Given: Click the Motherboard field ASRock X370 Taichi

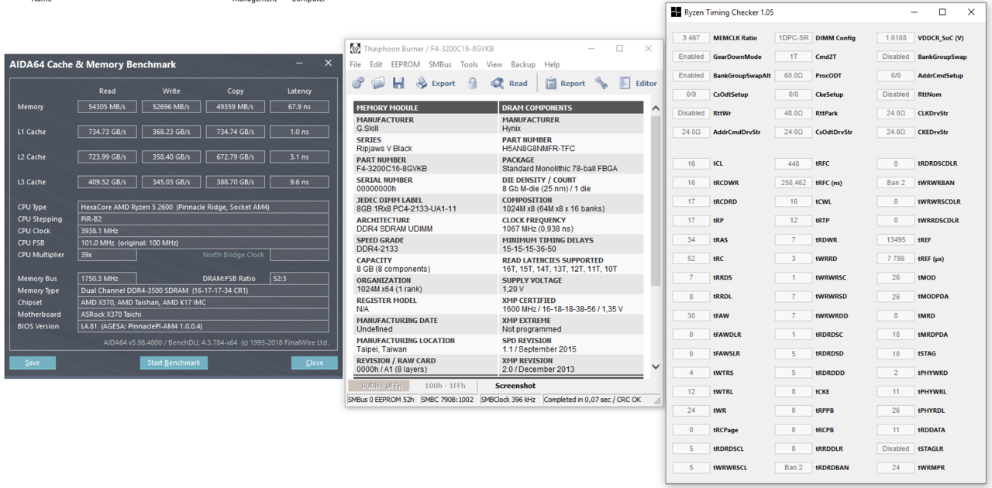Looking at the screenshot, I should click(203, 314).
